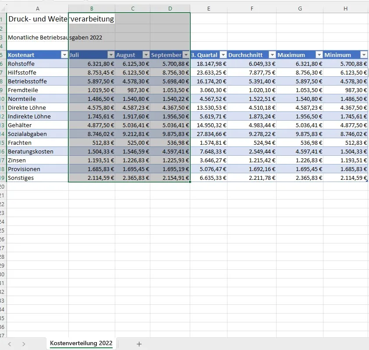Select the Sonstiges Minimum value cell
This screenshot has height=350, width=369.
345,178
